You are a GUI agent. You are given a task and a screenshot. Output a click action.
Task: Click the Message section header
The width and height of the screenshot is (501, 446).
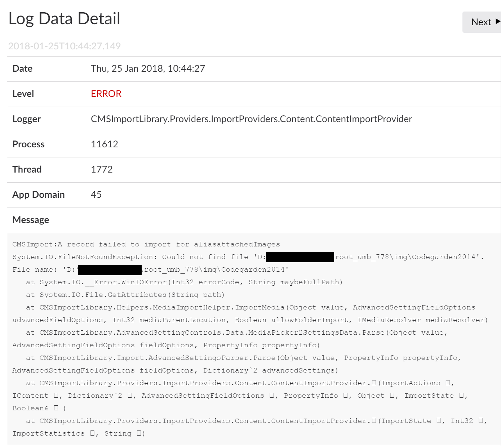(31, 220)
